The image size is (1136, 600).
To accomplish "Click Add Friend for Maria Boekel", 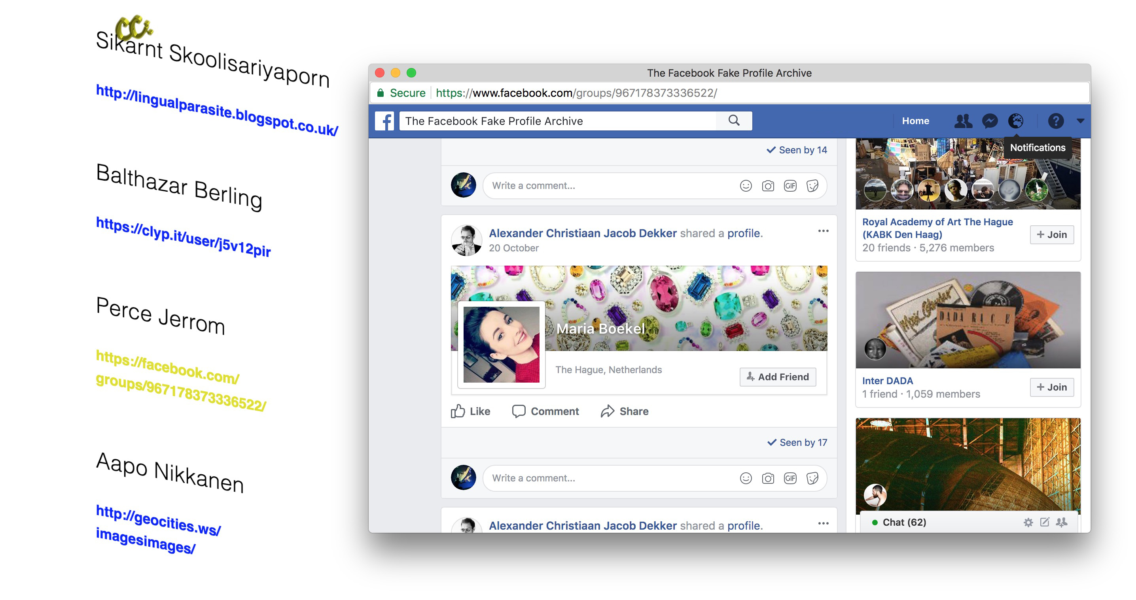I will (x=778, y=377).
